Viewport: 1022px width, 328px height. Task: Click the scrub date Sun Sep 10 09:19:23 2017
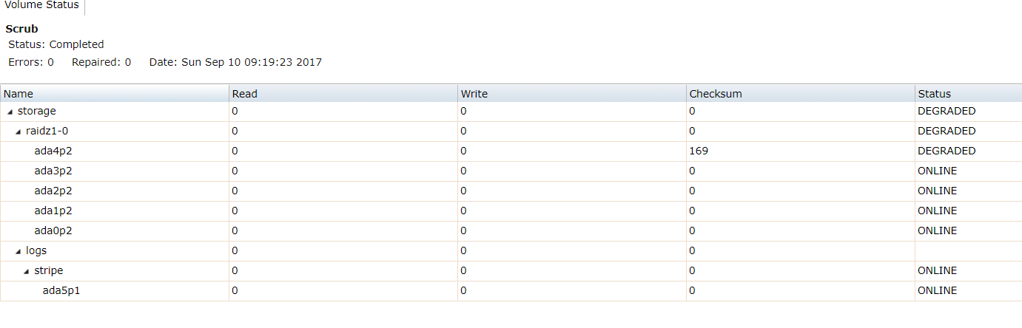(x=252, y=63)
